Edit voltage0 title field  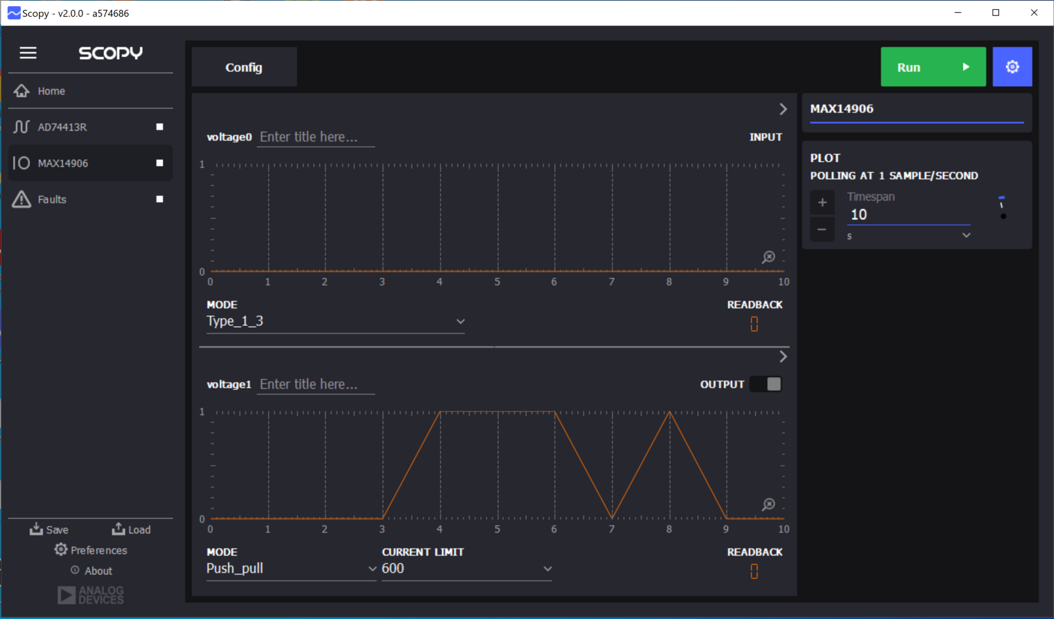click(x=315, y=137)
